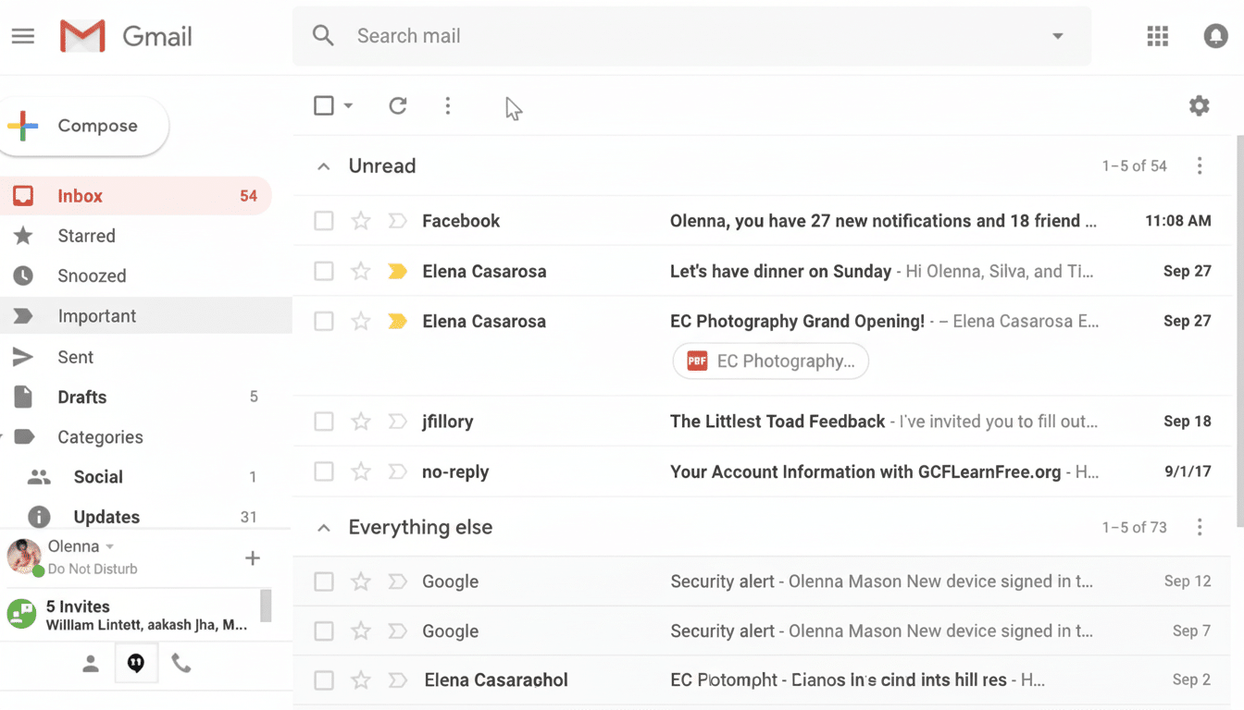Image resolution: width=1244 pixels, height=710 pixels.
Task: Select the Facebook email checkbox
Action: click(323, 220)
